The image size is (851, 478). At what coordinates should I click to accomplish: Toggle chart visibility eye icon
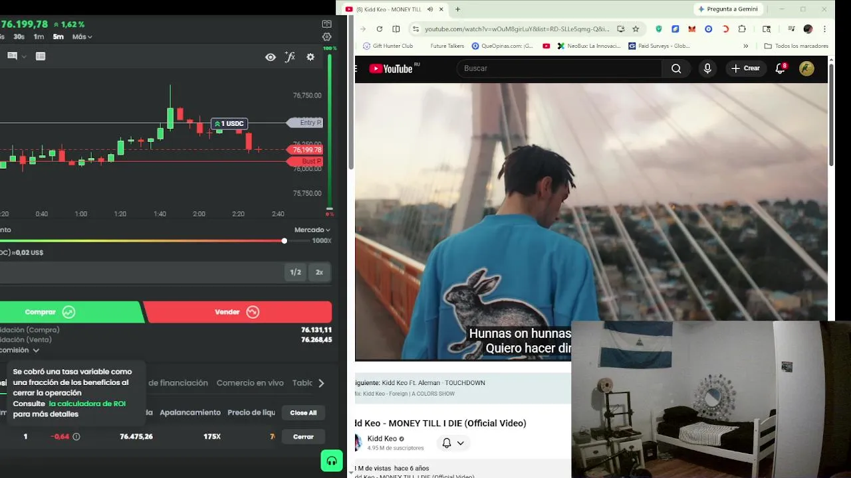point(271,57)
